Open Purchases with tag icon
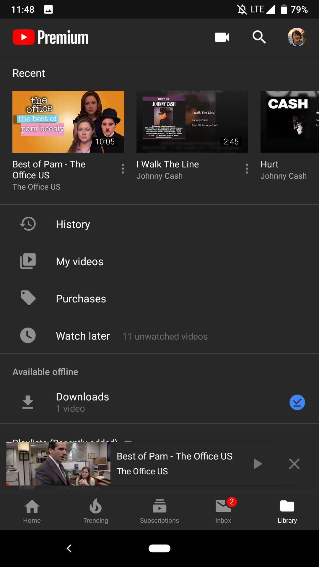Image resolution: width=319 pixels, height=567 pixels. (28, 298)
